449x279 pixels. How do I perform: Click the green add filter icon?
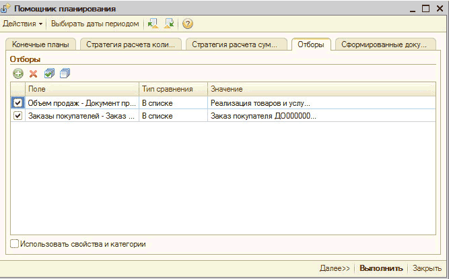point(18,73)
